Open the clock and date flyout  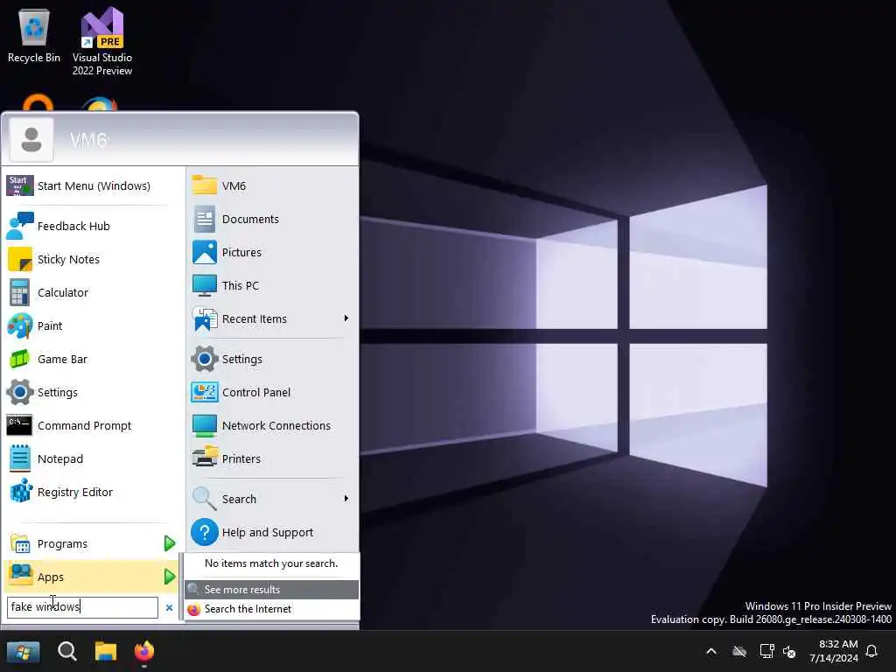click(834, 651)
